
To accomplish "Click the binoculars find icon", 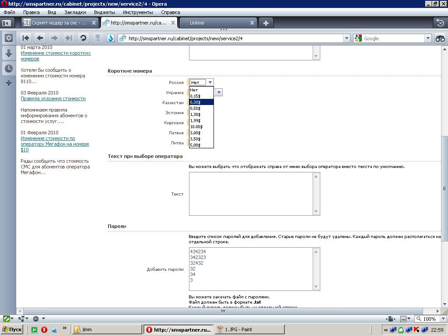I will 440,38.
